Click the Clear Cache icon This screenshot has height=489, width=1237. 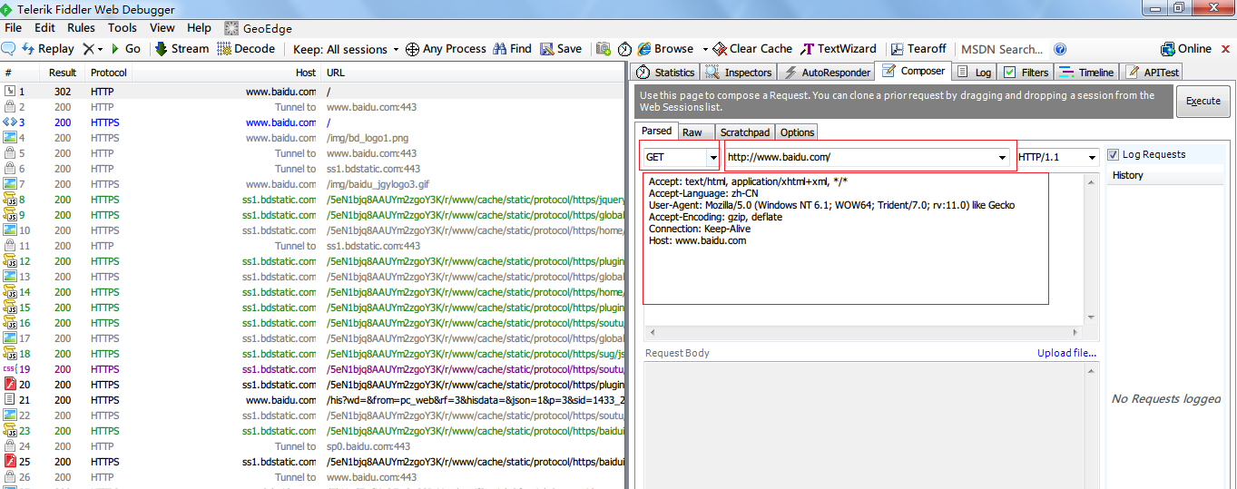tap(720, 49)
